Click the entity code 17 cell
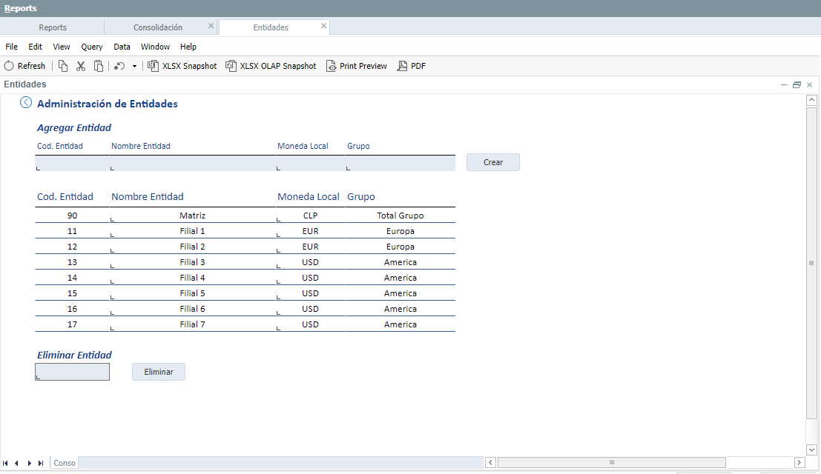This screenshot has width=821, height=474. [x=72, y=324]
